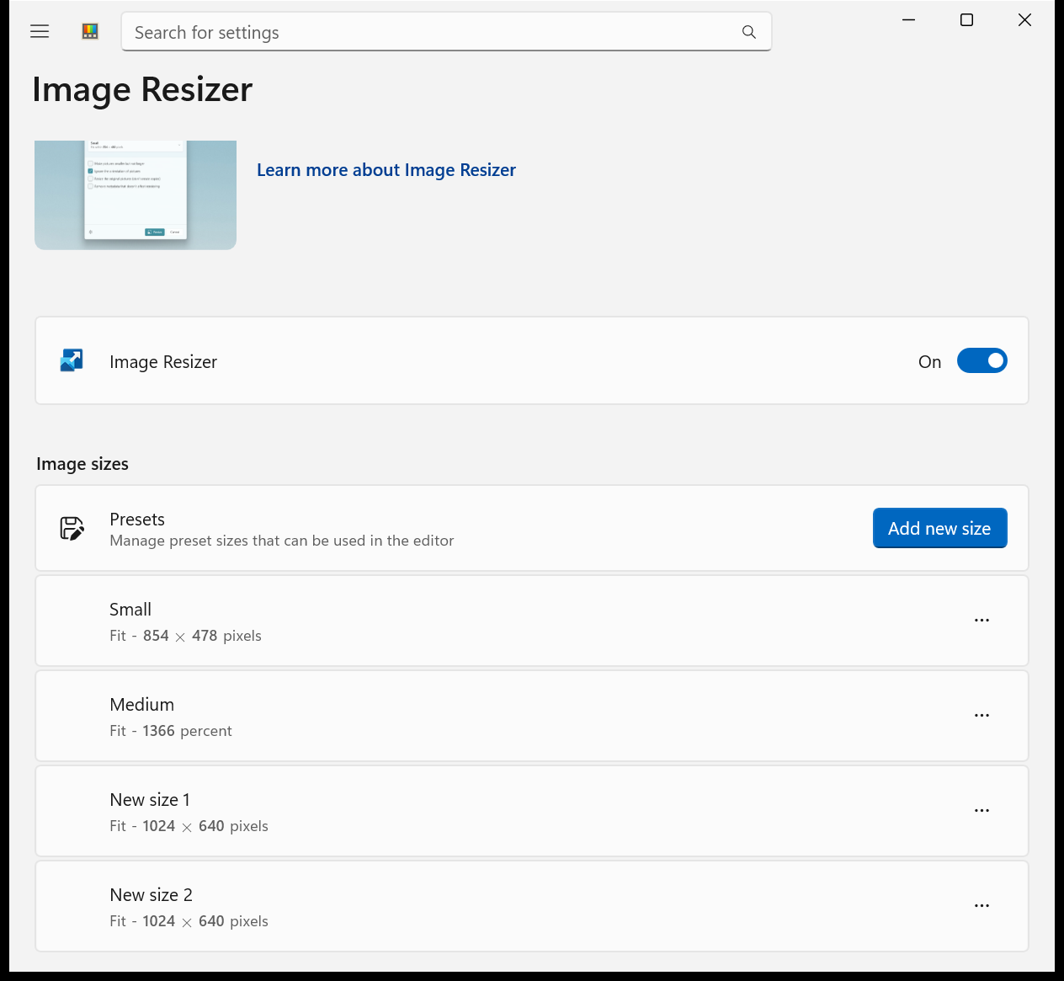Click the PowerToys app icon

click(x=90, y=31)
